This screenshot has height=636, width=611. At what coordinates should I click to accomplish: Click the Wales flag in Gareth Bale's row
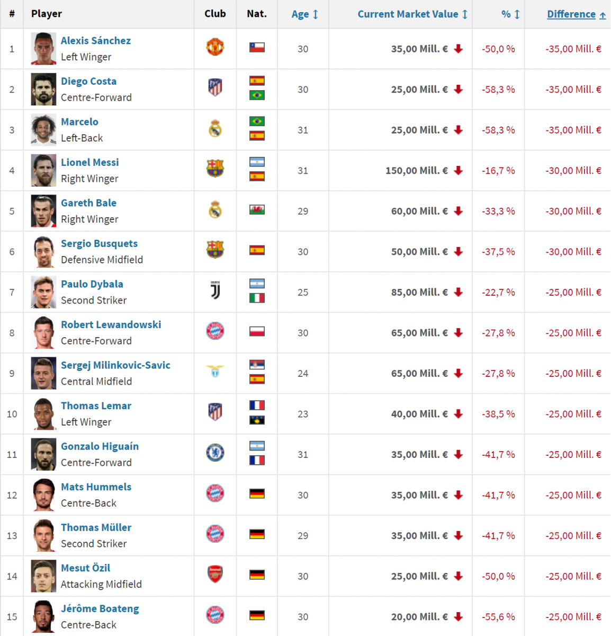click(x=257, y=210)
